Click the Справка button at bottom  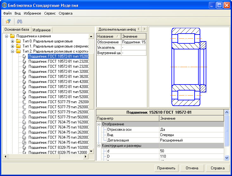tap(218, 168)
